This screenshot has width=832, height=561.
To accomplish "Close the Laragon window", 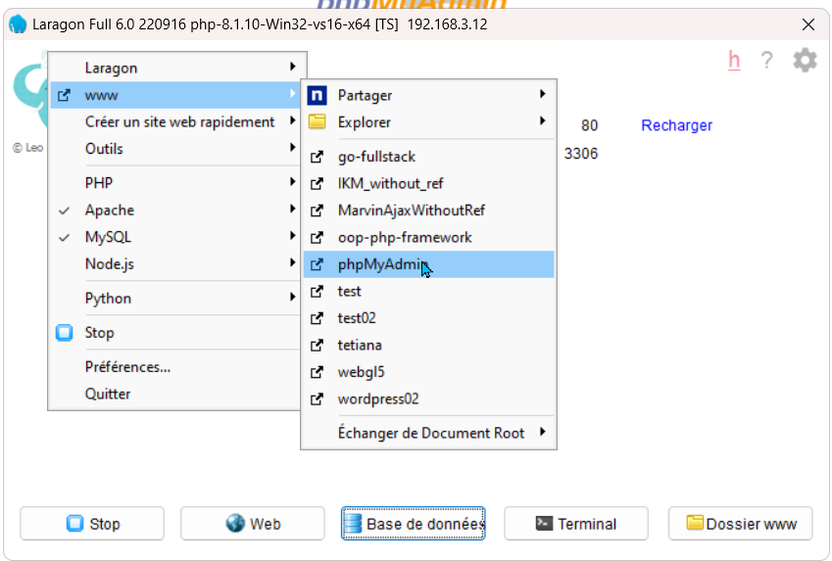I will click(808, 24).
